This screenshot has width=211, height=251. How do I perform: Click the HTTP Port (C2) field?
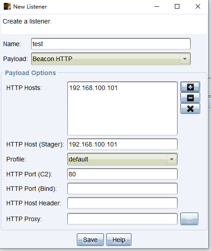pos(122,174)
